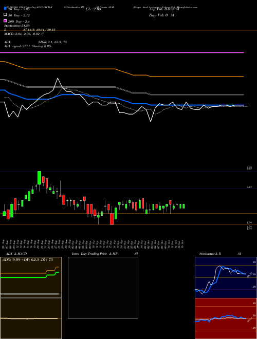Click the 'ADX & MACD' panel title
Screen dimensions: 257x339
click(16, 254)
